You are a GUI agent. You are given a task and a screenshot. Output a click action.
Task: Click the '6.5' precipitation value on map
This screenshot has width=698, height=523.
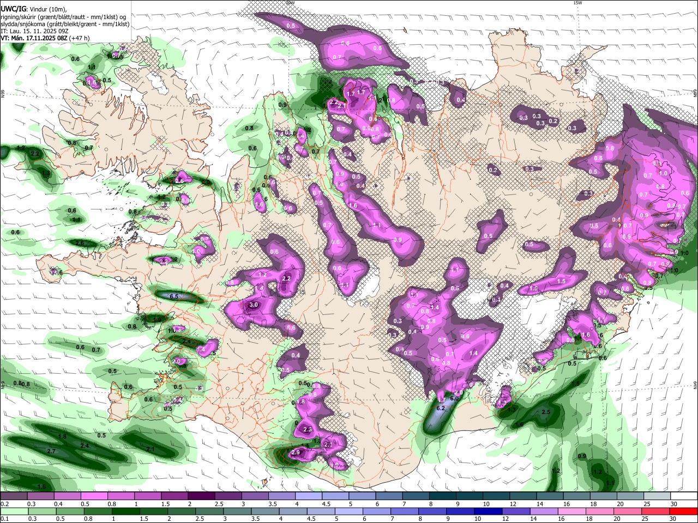[174, 296]
